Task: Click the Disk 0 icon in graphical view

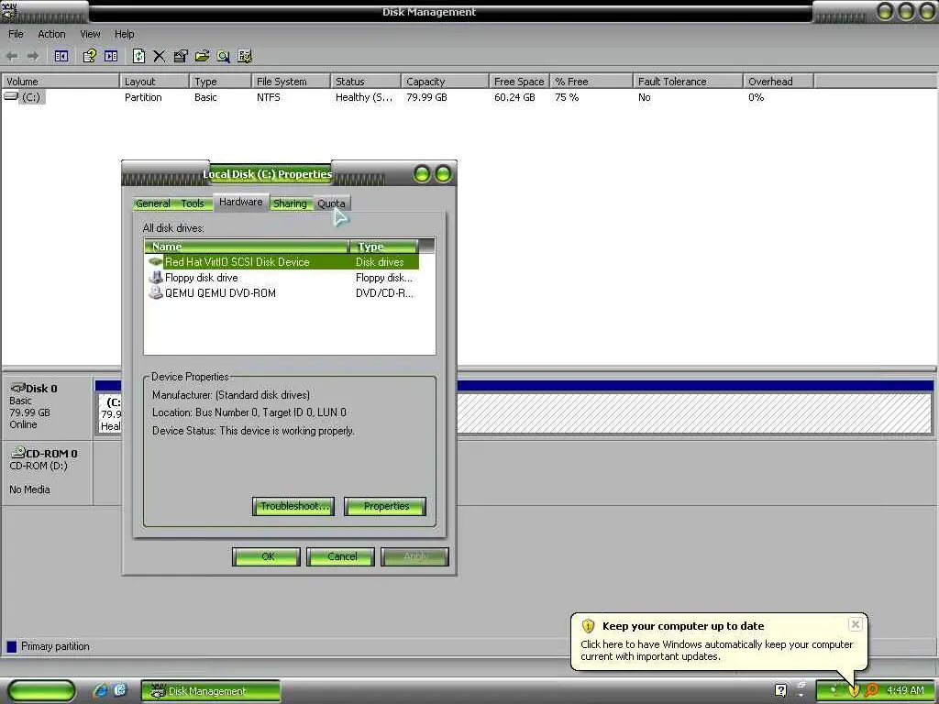Action: pos(18,388)
